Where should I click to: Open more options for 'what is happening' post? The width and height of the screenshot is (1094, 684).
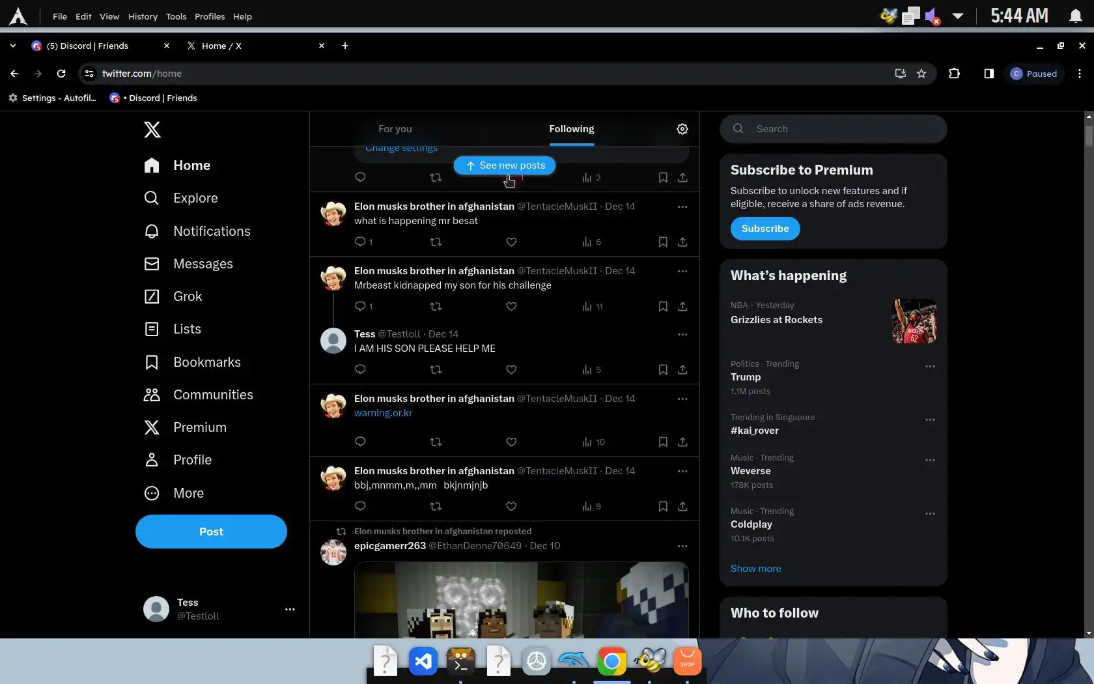click(x=682, y=207)
